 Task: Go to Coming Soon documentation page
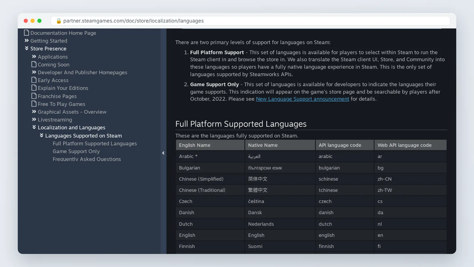coord(54,65)
